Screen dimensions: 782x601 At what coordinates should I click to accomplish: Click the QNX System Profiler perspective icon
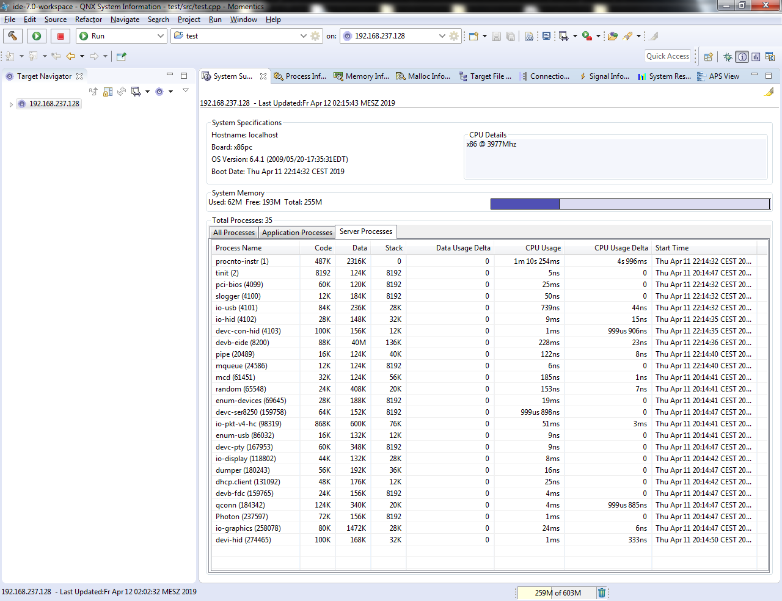tap(756, 57)
